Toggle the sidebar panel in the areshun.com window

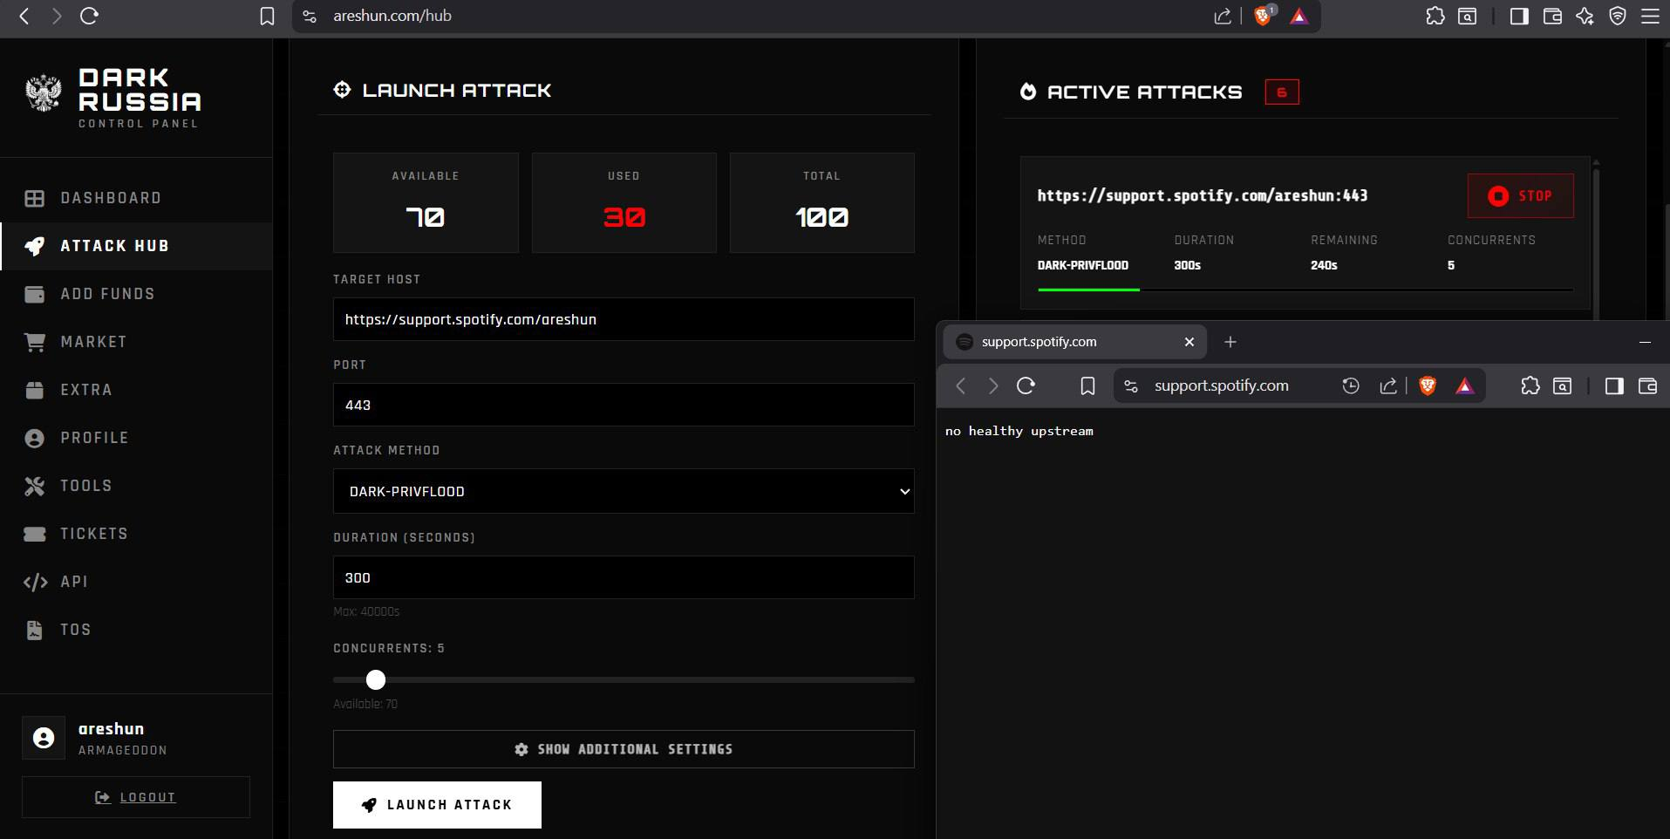tap(1519, 16)
